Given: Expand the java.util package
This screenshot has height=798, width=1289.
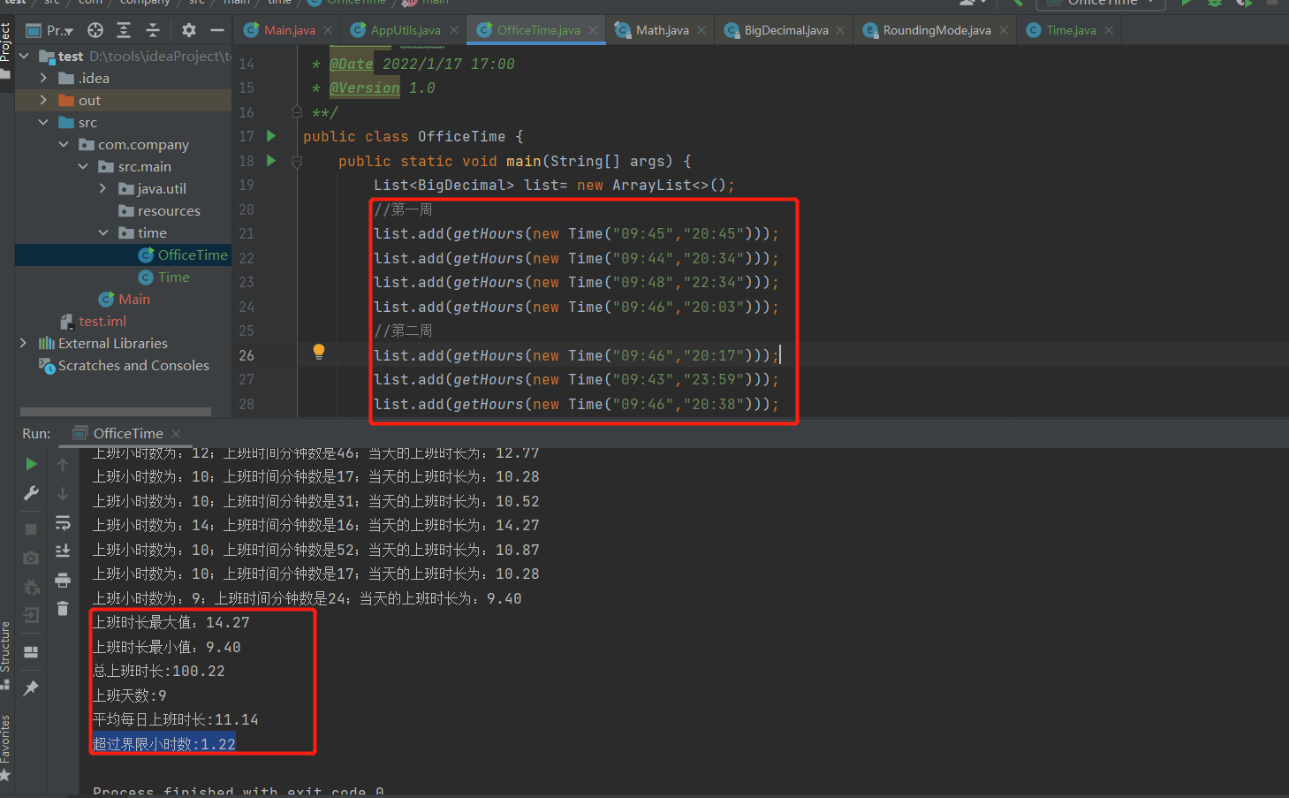Looking at the screenshot, I should click(x=102, y=188).
